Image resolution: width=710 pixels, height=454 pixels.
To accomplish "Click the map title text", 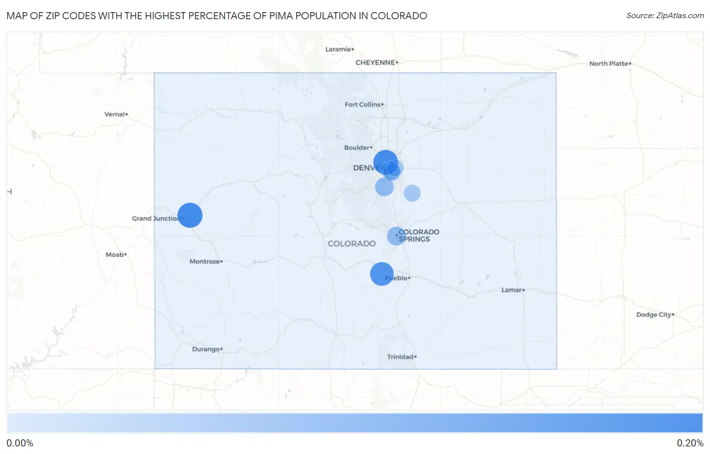I will point(217,16).
